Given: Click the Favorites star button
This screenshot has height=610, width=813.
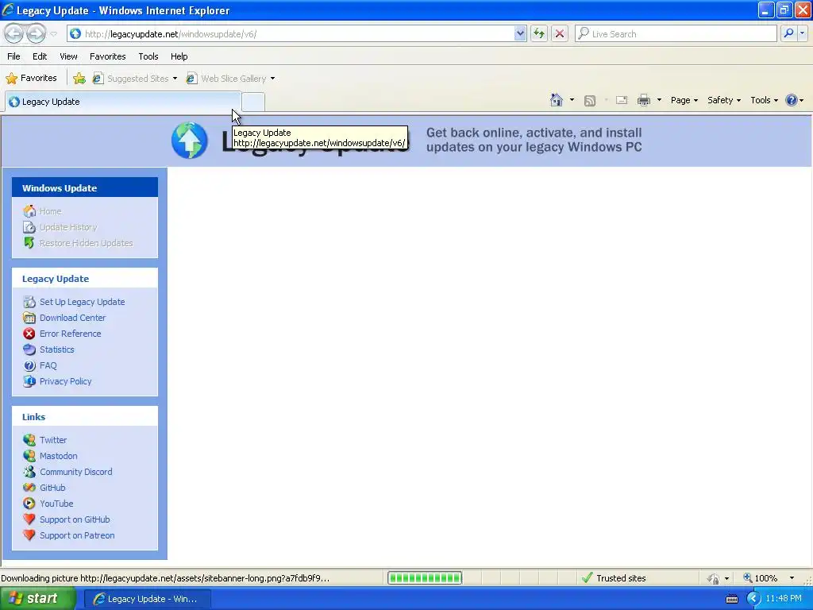Looking at the screenshot, I should [31, 79].
